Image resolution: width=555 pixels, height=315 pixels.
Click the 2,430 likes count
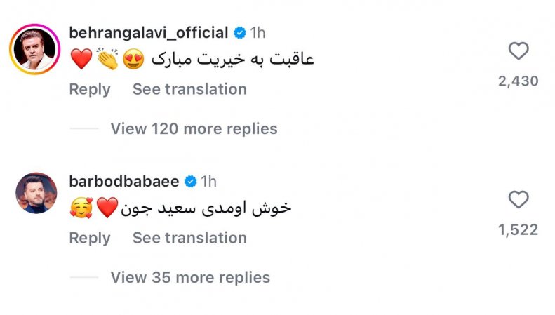pyautogui.click(x=518, y=81)
